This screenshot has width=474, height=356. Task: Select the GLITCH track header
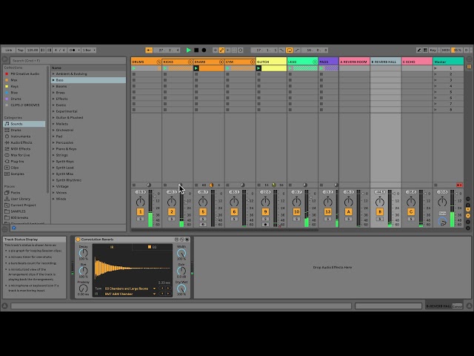271,62
